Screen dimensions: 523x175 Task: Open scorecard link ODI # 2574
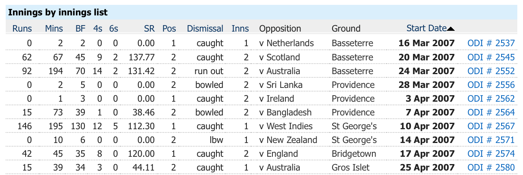[x=491, y=154]
